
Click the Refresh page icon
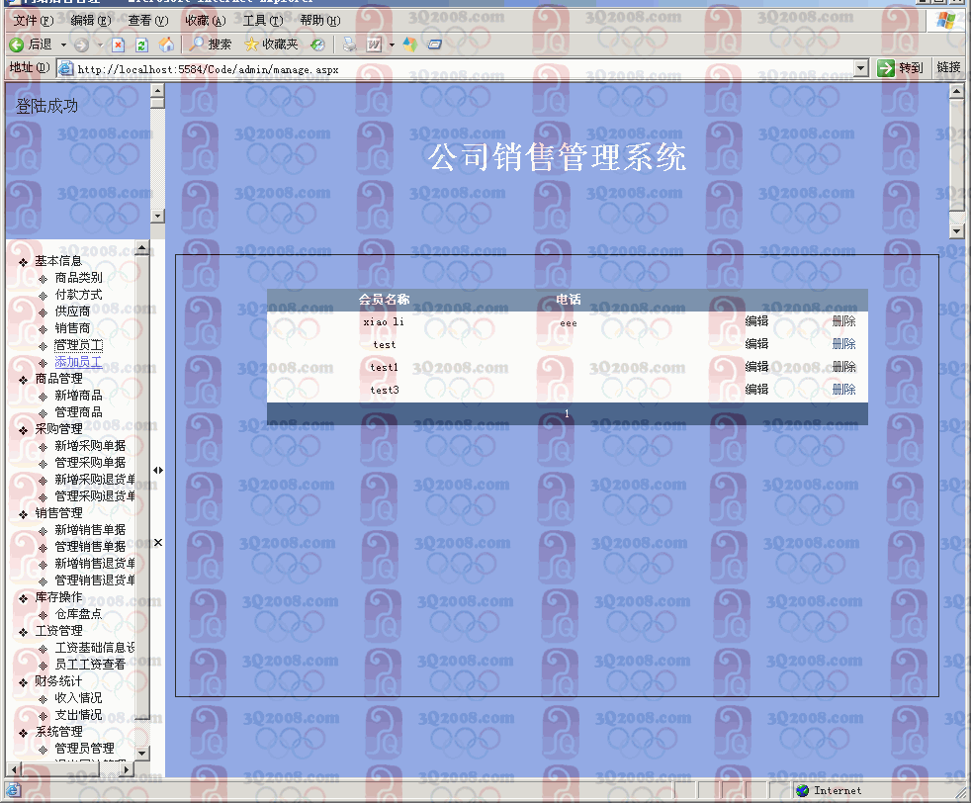coord(141,45)
